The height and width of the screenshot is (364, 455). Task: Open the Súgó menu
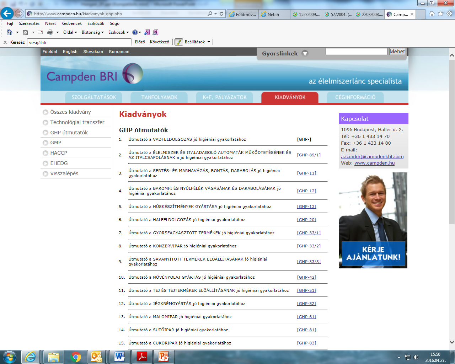click(114, 23)
